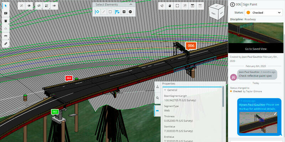Click the JG user avatar
The height and width of the screenshot is (142, 285).
[233, 77]
